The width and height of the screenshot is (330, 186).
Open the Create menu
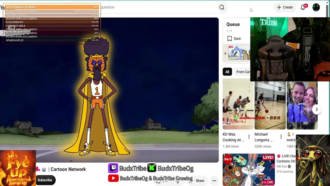[x=285, y=7]
